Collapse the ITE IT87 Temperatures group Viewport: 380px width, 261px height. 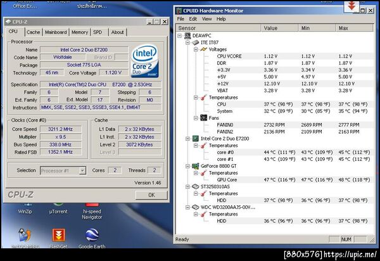coord(196,98)
